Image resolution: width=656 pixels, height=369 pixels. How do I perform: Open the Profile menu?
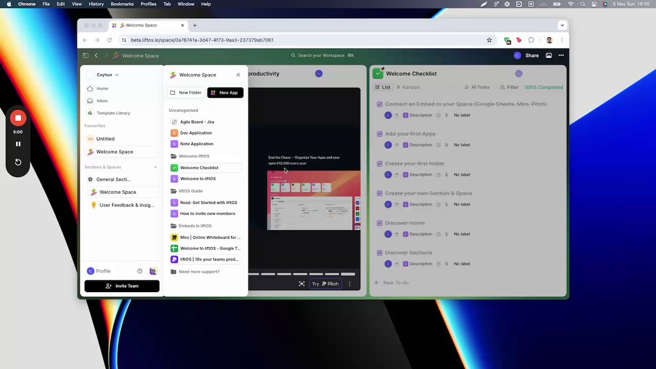coord(99,271)
